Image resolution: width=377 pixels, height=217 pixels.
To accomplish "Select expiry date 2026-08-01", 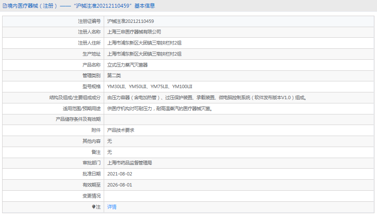I will pyautogui.click(x=120, y=185).
